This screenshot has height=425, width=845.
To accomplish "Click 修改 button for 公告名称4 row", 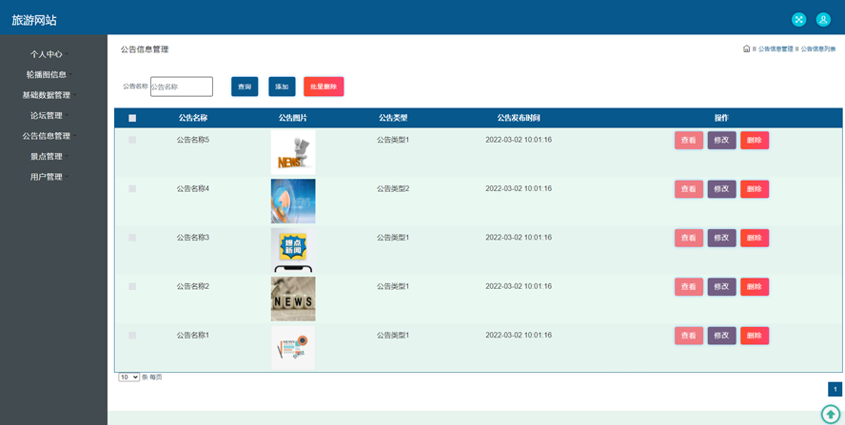I will (x=721, y=189).
